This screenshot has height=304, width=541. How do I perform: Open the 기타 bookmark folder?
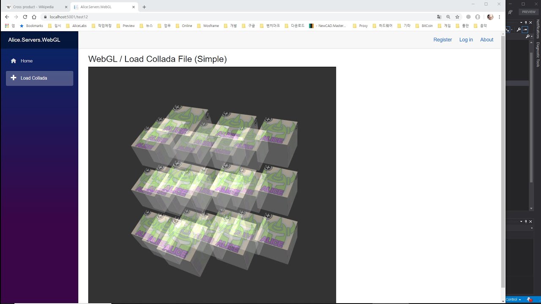tap(404, 26)
